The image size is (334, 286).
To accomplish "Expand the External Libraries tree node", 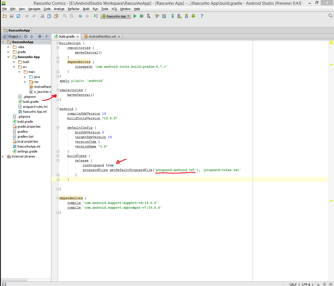I will click(3, 156).
